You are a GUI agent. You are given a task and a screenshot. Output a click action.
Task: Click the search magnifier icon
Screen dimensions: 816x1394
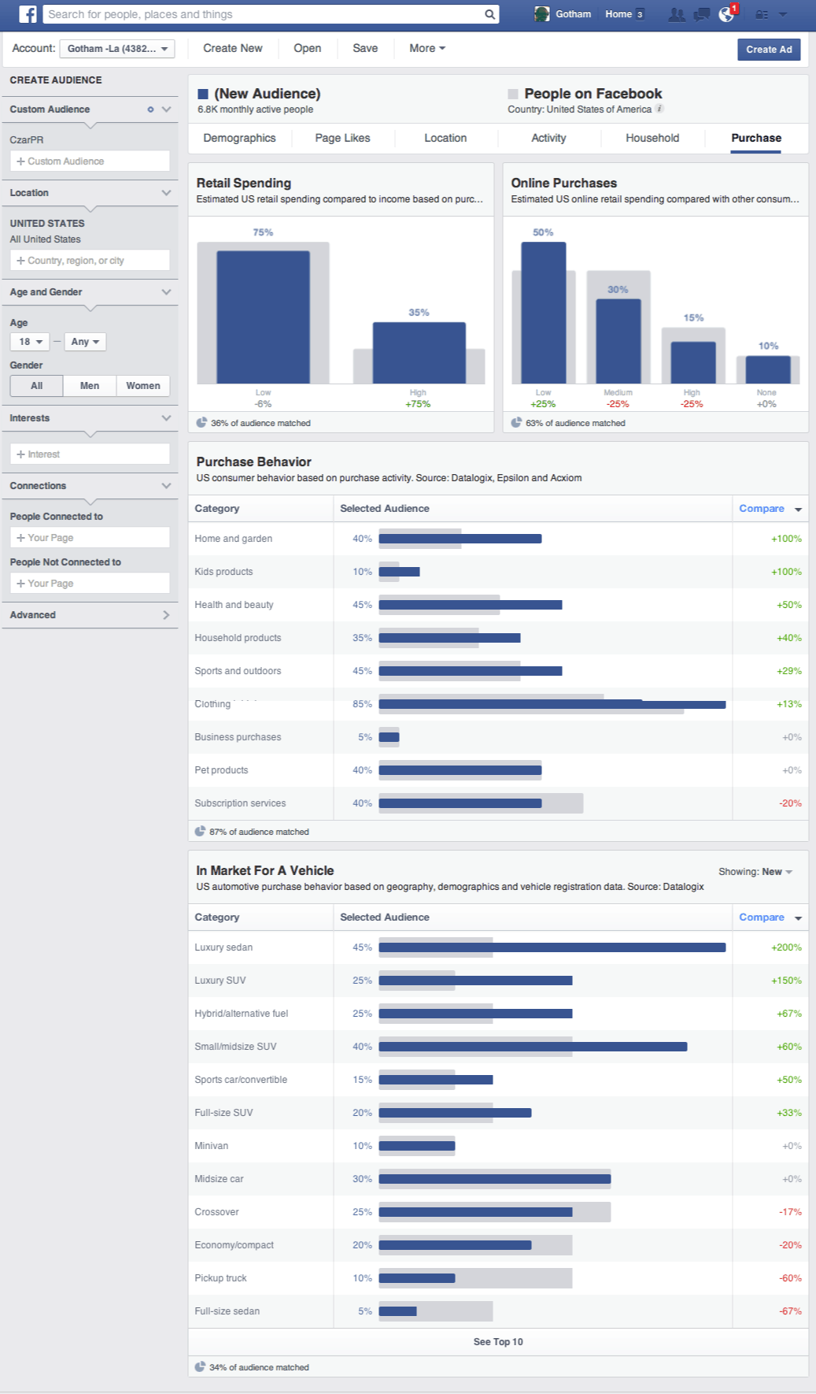[489, 14]
